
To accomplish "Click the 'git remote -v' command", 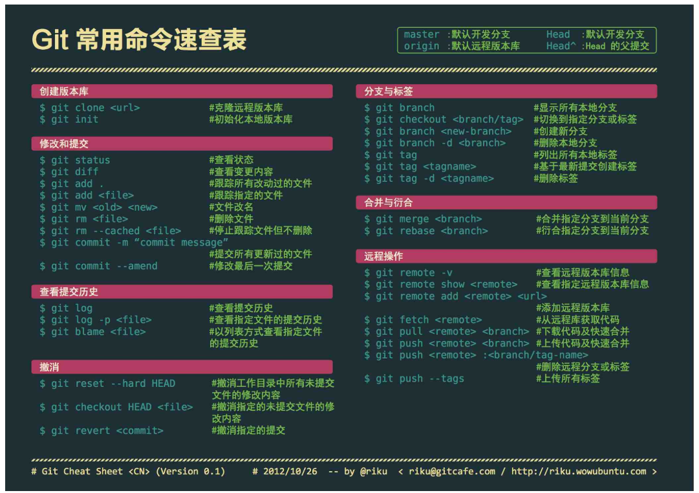I will 409,273.
